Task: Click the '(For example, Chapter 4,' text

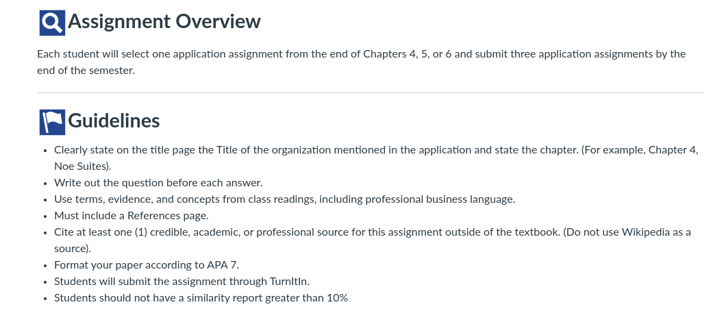Action: pos(640,150)
